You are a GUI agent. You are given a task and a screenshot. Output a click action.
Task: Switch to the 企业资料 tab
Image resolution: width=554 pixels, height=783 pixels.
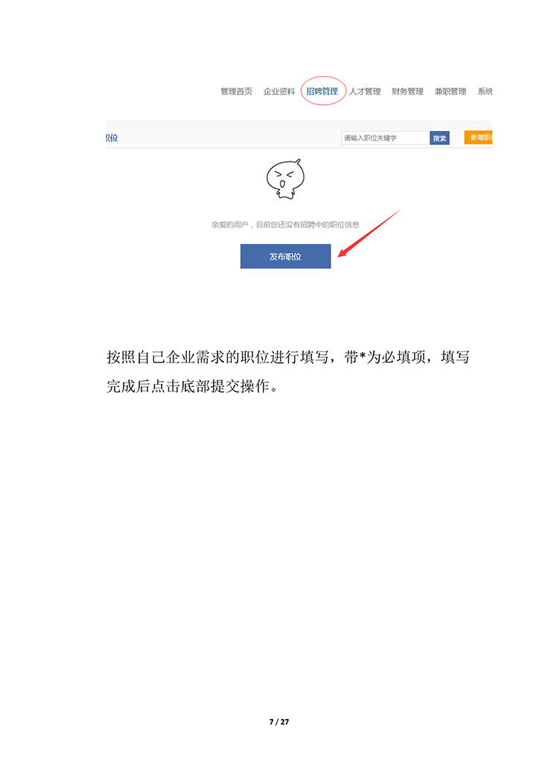pos(279,92)
